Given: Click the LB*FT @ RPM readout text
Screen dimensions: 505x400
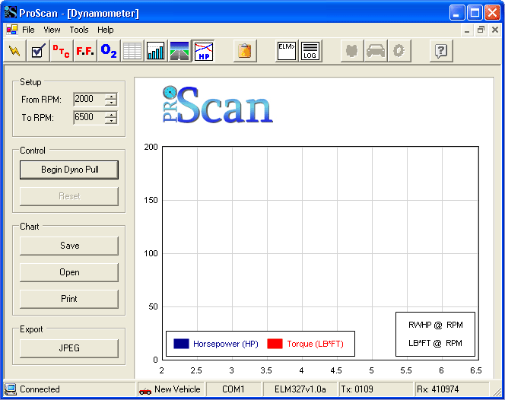Looking at the screenshot, I should [436, 343].
